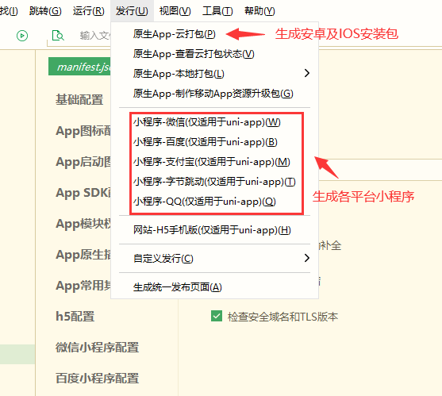Focus the 输入文件名 search field

pos(95,36)
